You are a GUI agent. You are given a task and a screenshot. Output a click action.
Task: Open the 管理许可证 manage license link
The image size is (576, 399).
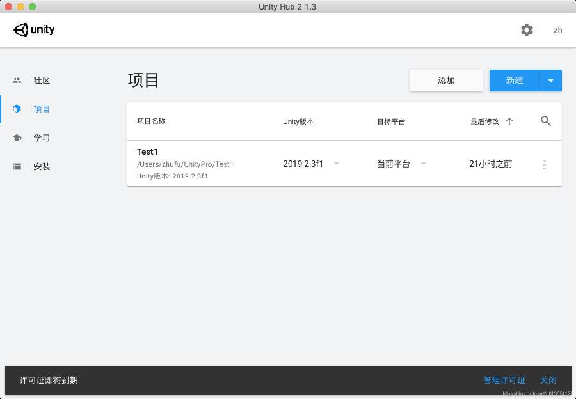click(504, 380)
